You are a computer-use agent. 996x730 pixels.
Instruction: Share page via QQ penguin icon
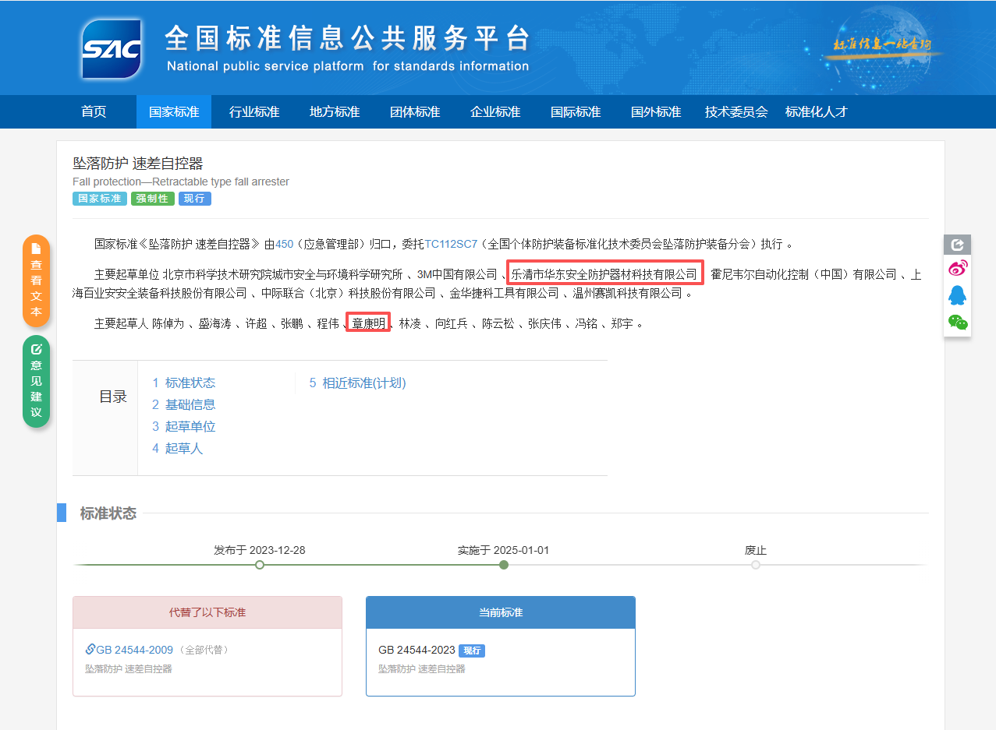pos(957,295)
